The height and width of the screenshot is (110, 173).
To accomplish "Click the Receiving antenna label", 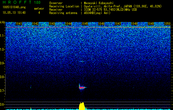I will [x=63, y=13].
